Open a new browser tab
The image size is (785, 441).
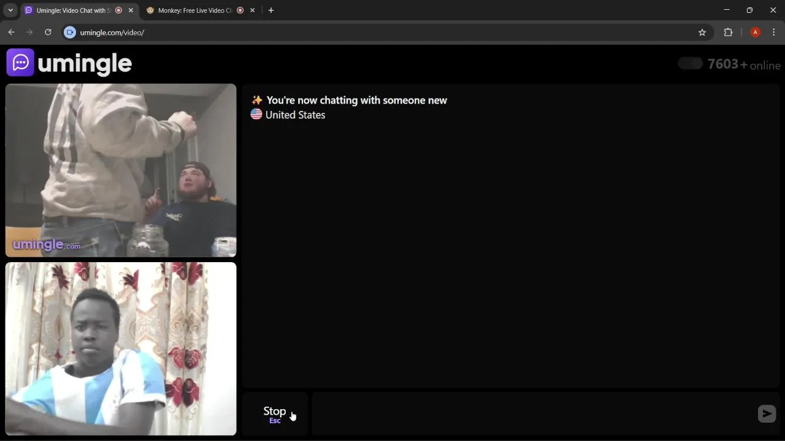271,10
